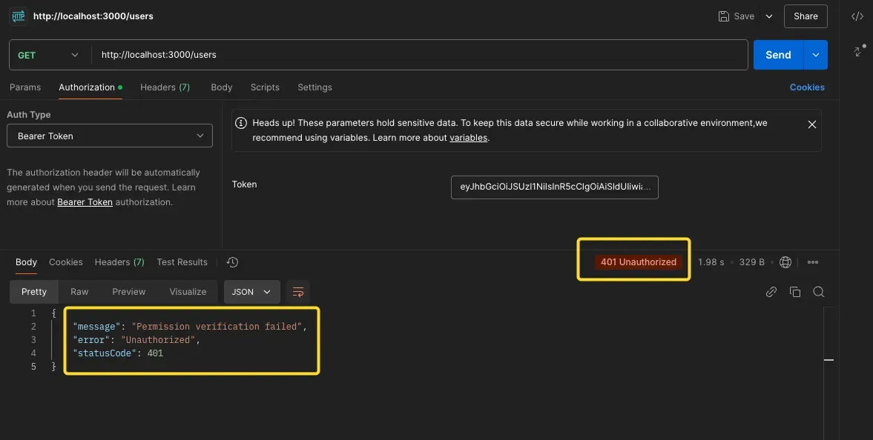Open the Cookies link
Screen dimensions: 873x440
click(x=807, y=87)
